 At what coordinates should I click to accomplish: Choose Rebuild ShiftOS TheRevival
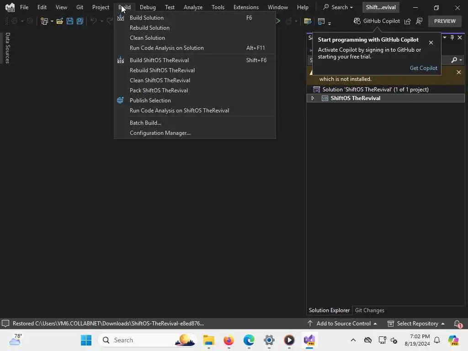coord(195,70)
